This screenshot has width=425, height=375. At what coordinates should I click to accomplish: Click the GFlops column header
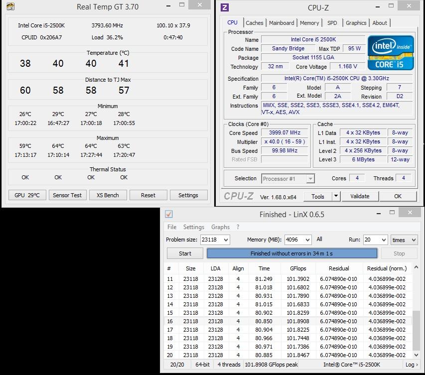tap(298, 268)
